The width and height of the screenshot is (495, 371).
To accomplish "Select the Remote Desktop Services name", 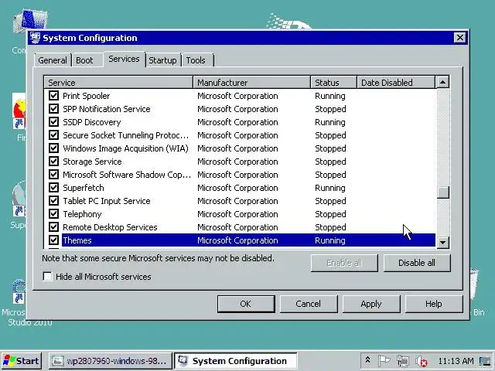I will [110, 227].
